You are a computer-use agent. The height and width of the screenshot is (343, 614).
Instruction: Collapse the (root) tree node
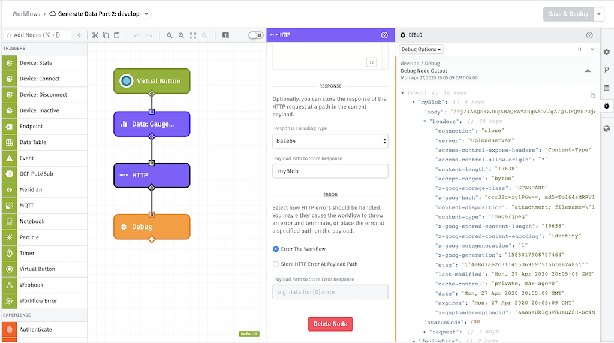(x=402, y=93)
